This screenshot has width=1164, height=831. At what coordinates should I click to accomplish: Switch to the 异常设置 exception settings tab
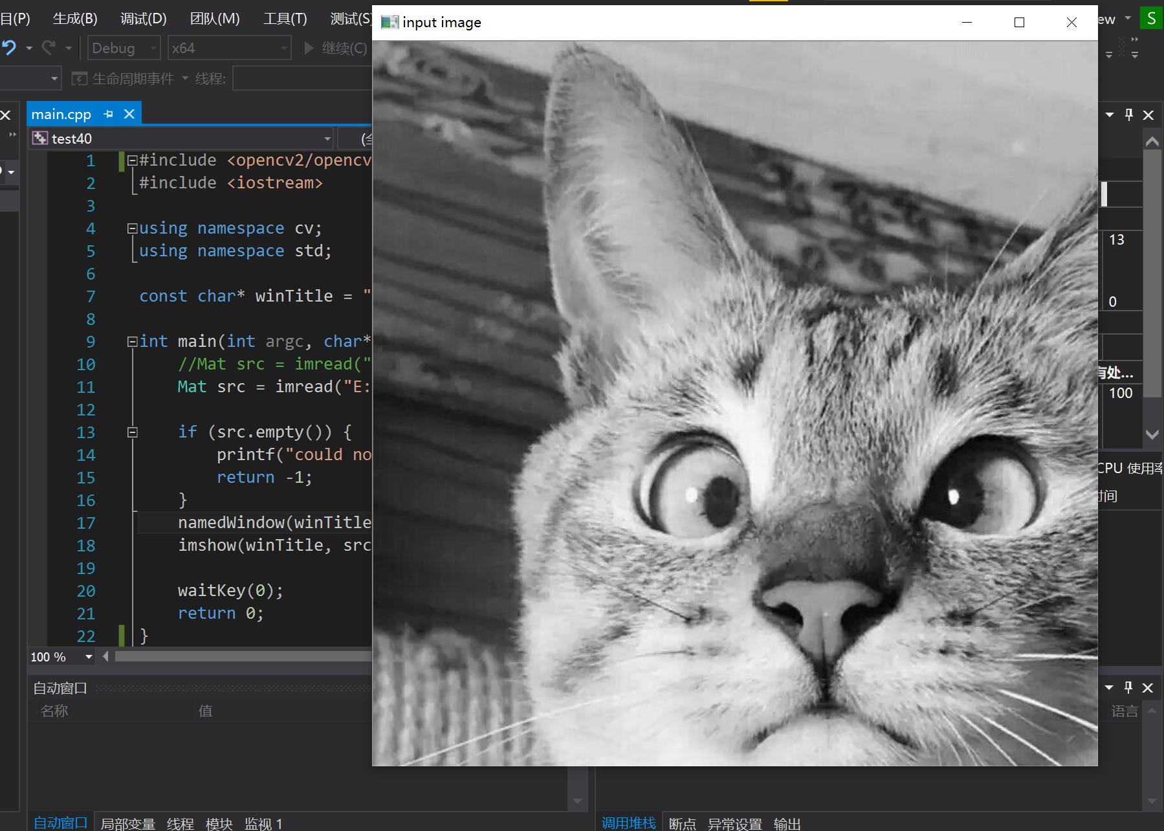click(x=735, y=823)
